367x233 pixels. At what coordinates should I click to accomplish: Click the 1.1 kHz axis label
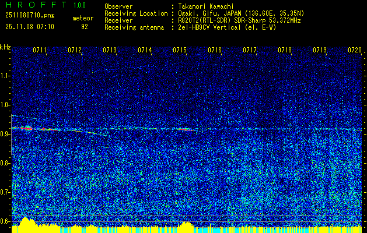point(5,76)
